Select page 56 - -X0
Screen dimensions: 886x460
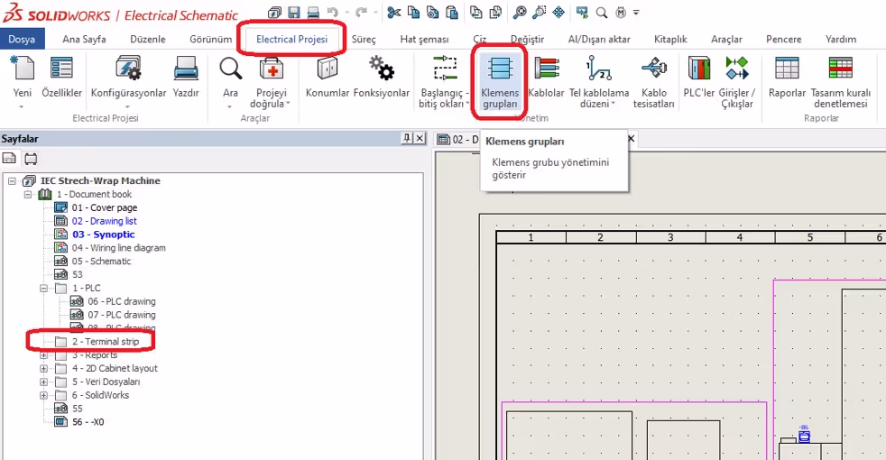pyautogui.click(x=88, y=421)
